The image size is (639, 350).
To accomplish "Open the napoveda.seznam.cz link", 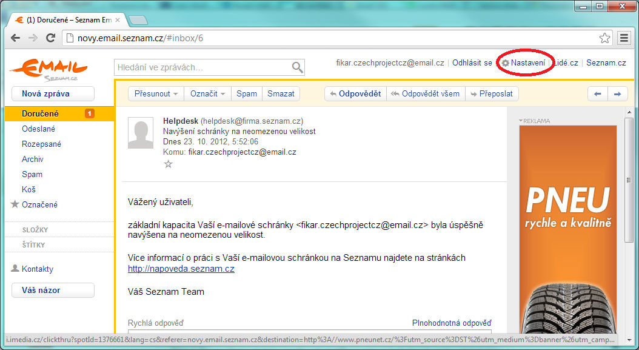I will click(x=181, y=269).
